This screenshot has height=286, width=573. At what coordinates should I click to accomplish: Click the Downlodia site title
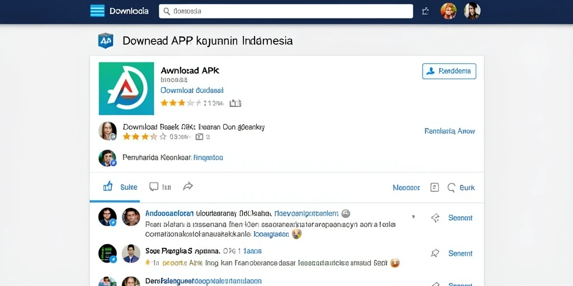coord(129,11)
